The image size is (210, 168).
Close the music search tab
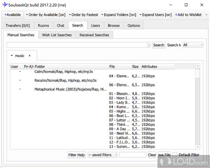pyautogui.click(x=30, y=56)
